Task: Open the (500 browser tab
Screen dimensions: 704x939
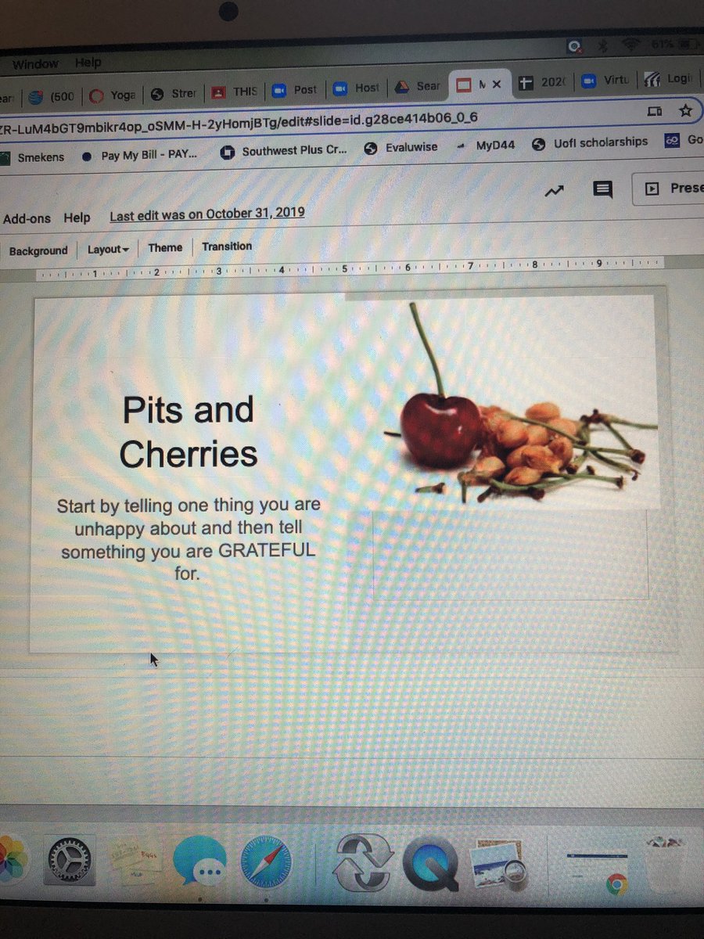Action: click(51, 96)
